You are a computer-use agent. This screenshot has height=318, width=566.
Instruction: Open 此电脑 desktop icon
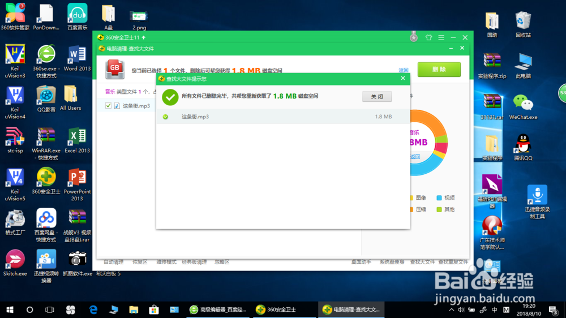click(523, 66)
